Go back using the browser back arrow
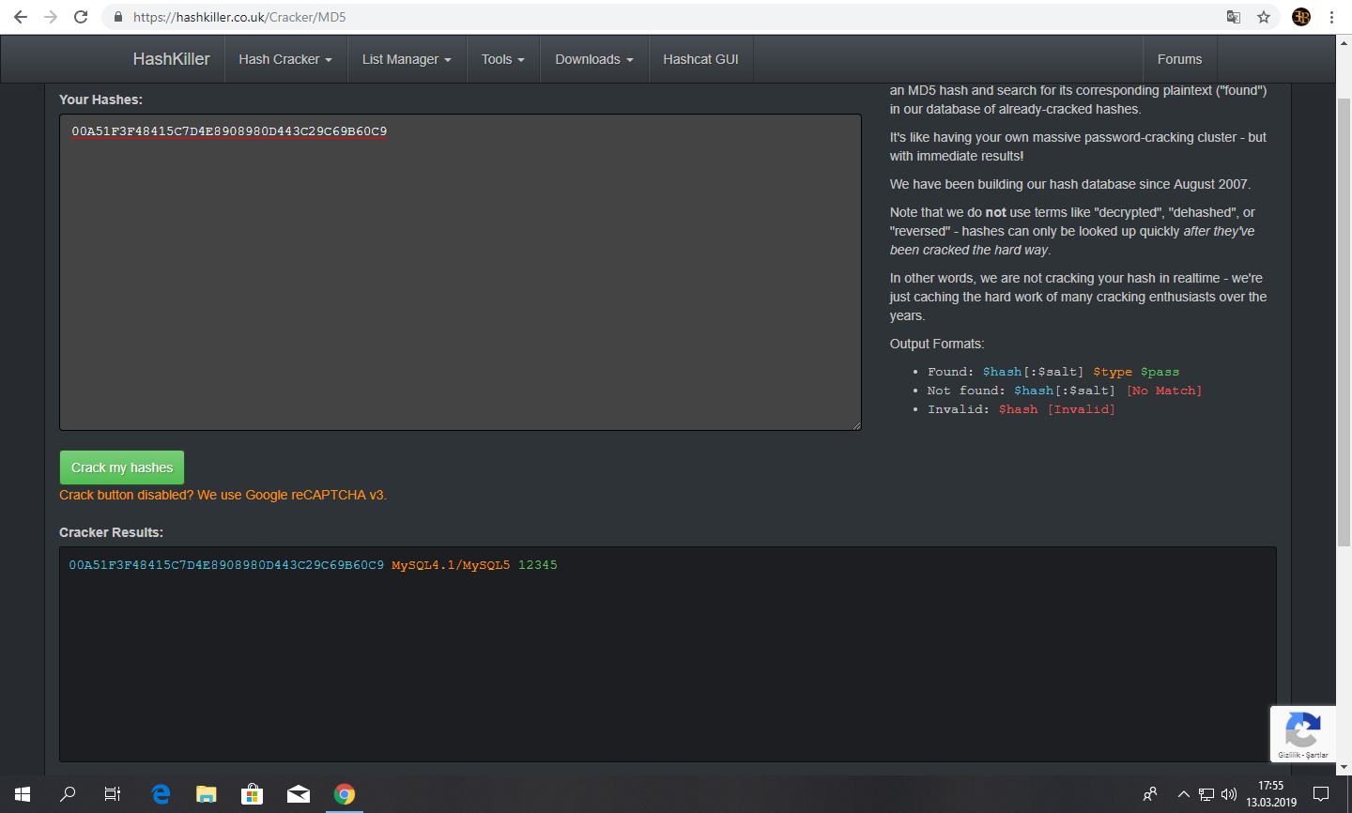The width and height of the screenshot is (1352, 813). tap(21, 17)
